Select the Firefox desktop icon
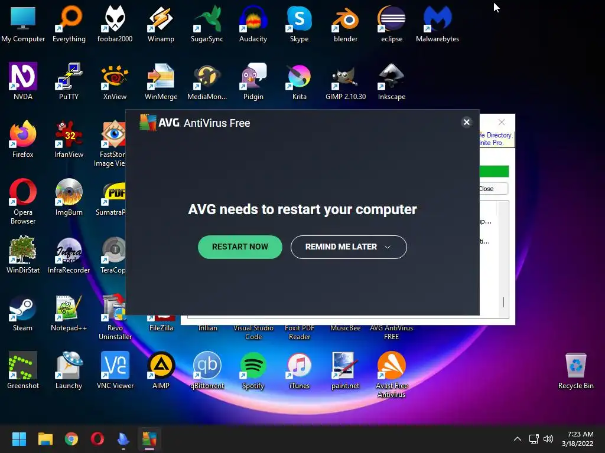 (23, 139)
